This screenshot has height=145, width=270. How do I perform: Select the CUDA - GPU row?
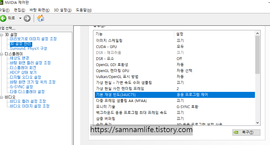coord(175,47)
